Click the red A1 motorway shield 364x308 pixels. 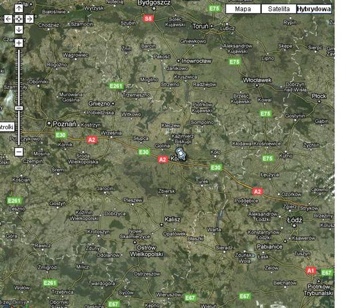[x=311, y=270]
